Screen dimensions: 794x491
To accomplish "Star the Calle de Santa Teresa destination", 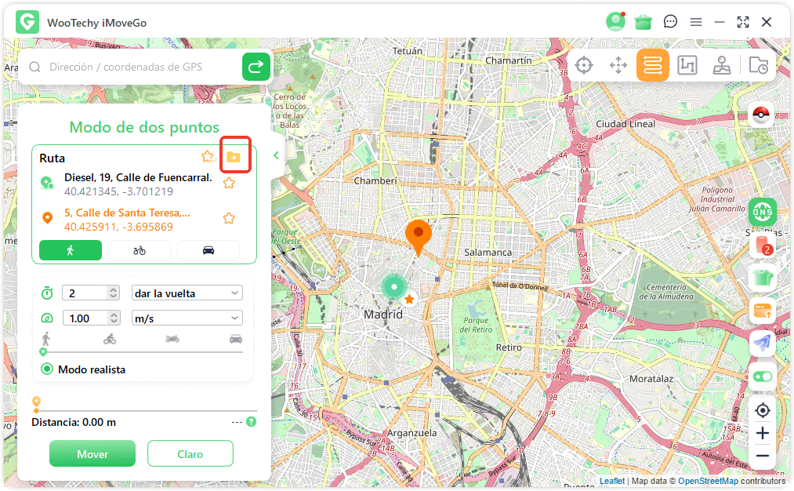I will click(228, 218).
